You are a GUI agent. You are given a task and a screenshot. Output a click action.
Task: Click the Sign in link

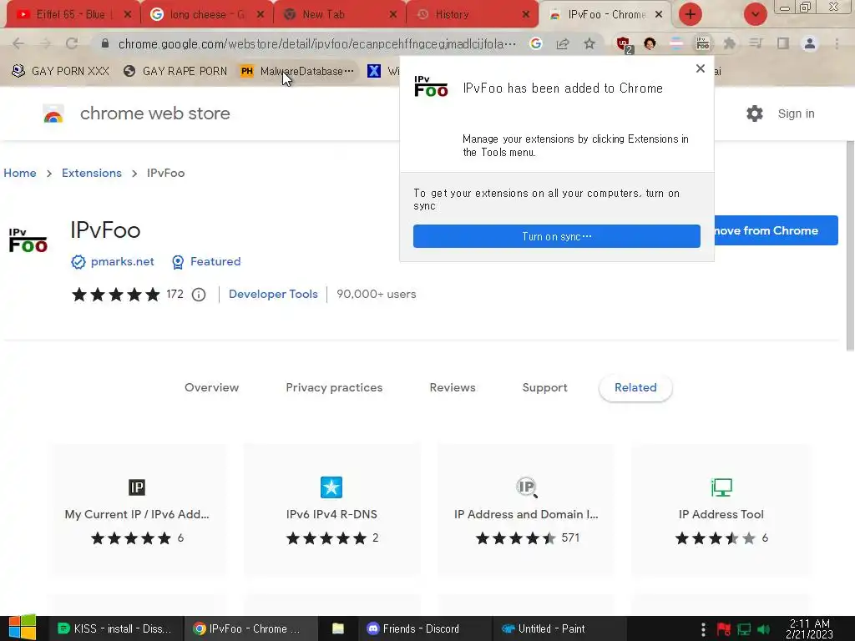pyautogui.click(x=796, y=114)
